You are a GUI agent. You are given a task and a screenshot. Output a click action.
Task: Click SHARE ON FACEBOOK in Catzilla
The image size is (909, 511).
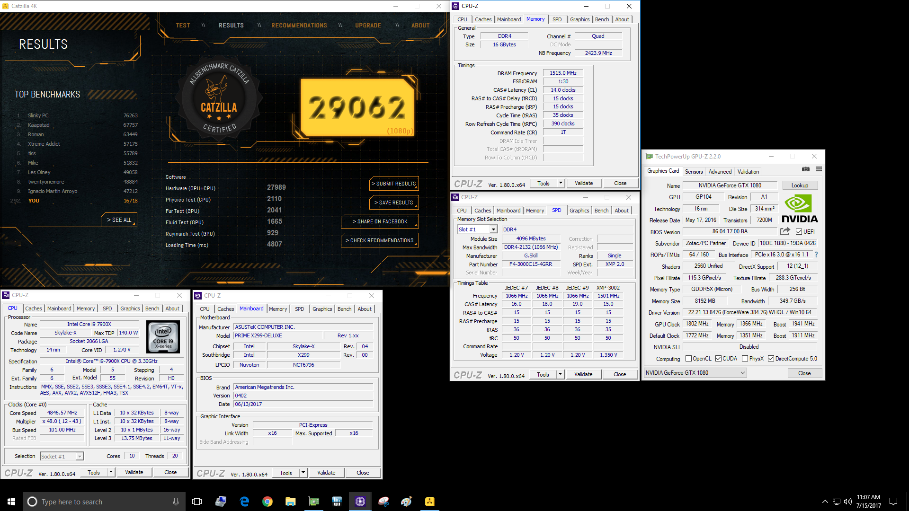click(380, 221)
